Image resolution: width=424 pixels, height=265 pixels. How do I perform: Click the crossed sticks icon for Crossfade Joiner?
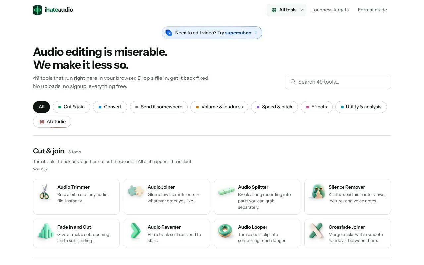(x=316, y=231)
